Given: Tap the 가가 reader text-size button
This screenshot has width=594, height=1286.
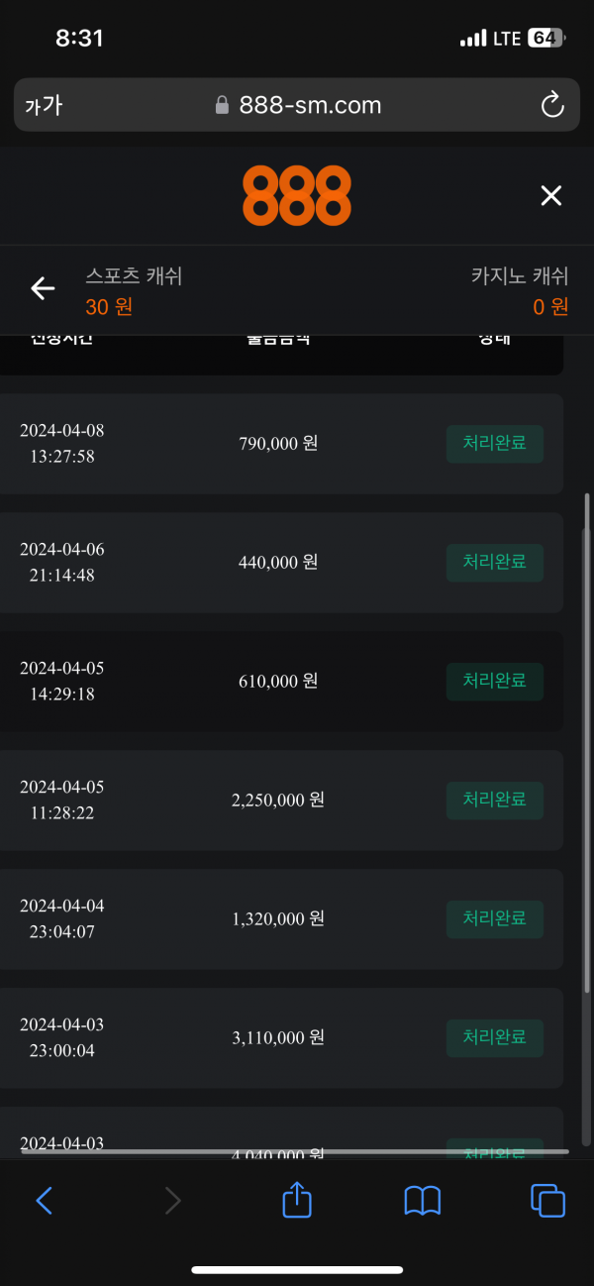Looking at the screenshot, I should [44, 105].
